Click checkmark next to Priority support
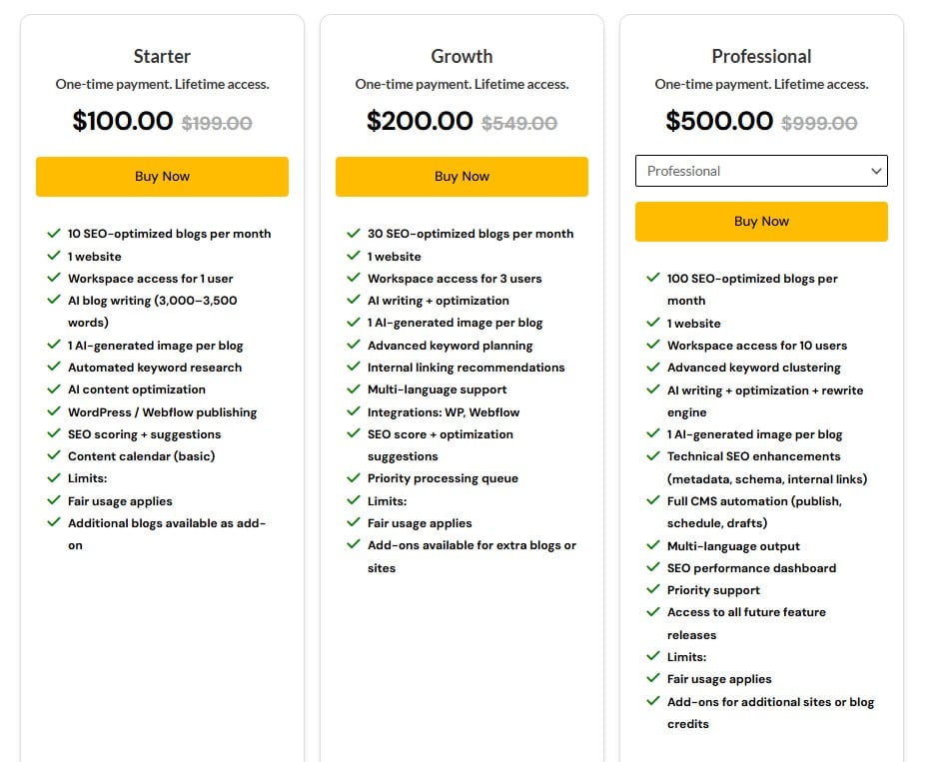Screen dimensions: 927x762 pyautogui.click(x=653, y=589)
